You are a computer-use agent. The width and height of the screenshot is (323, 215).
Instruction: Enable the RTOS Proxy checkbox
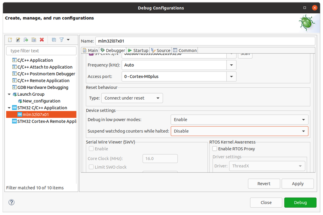point(214,149)
